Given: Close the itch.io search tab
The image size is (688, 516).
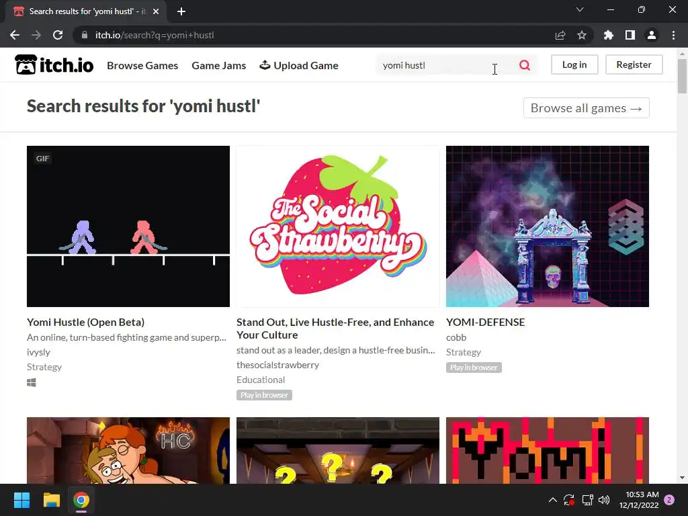Looking at the screenshot, I should point(156,11).
